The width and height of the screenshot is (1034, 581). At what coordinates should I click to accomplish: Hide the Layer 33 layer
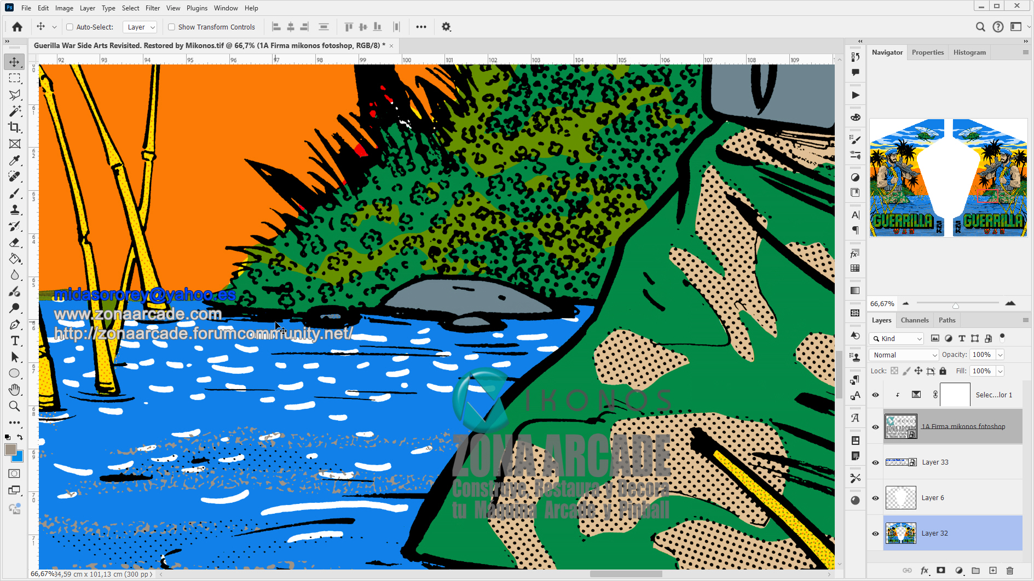tap(875, 462)
